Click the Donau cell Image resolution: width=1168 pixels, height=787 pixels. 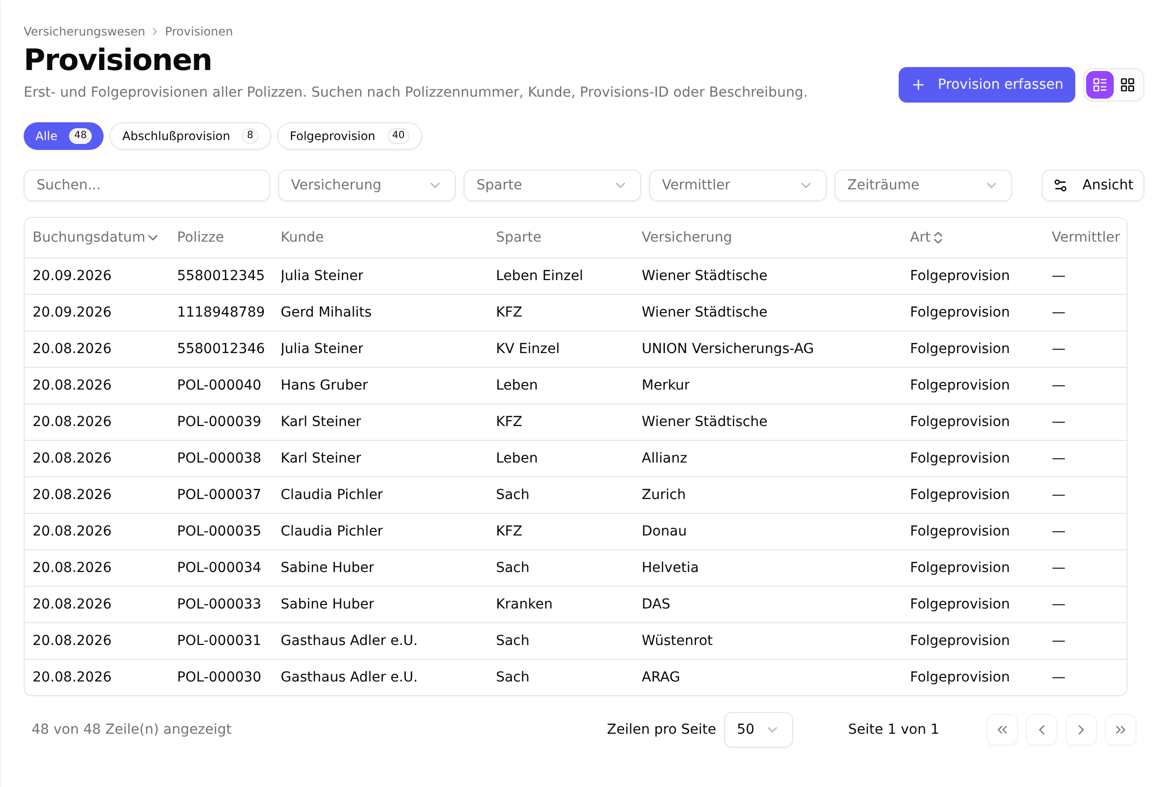point(663,531)
